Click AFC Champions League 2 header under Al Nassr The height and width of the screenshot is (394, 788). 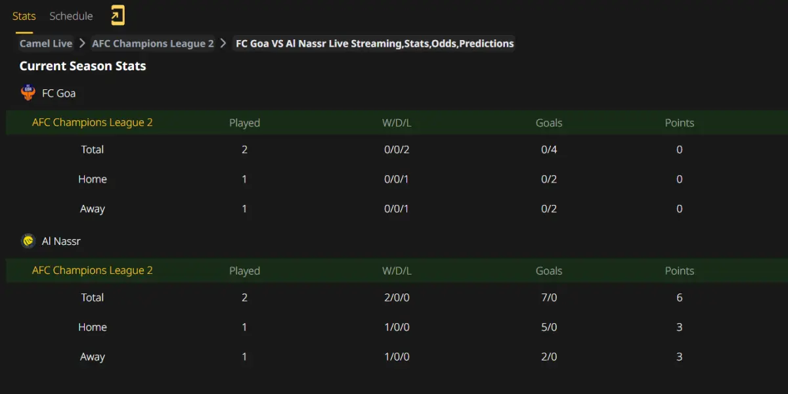coord(93,270)
